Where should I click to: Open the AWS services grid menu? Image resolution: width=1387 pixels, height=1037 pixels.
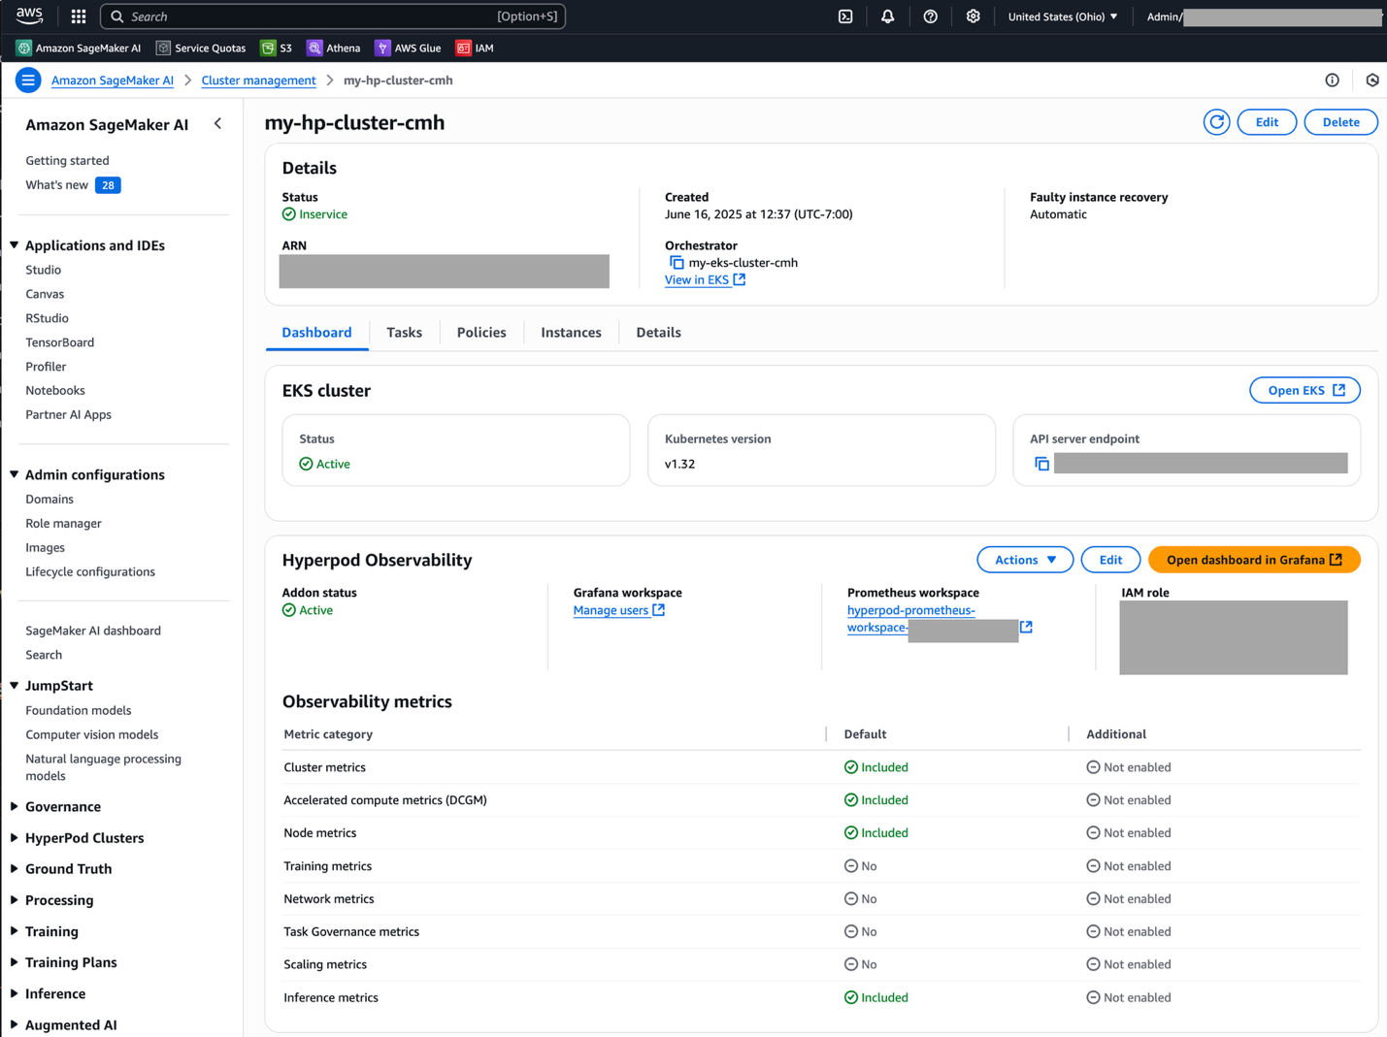(x=79, y=16)
